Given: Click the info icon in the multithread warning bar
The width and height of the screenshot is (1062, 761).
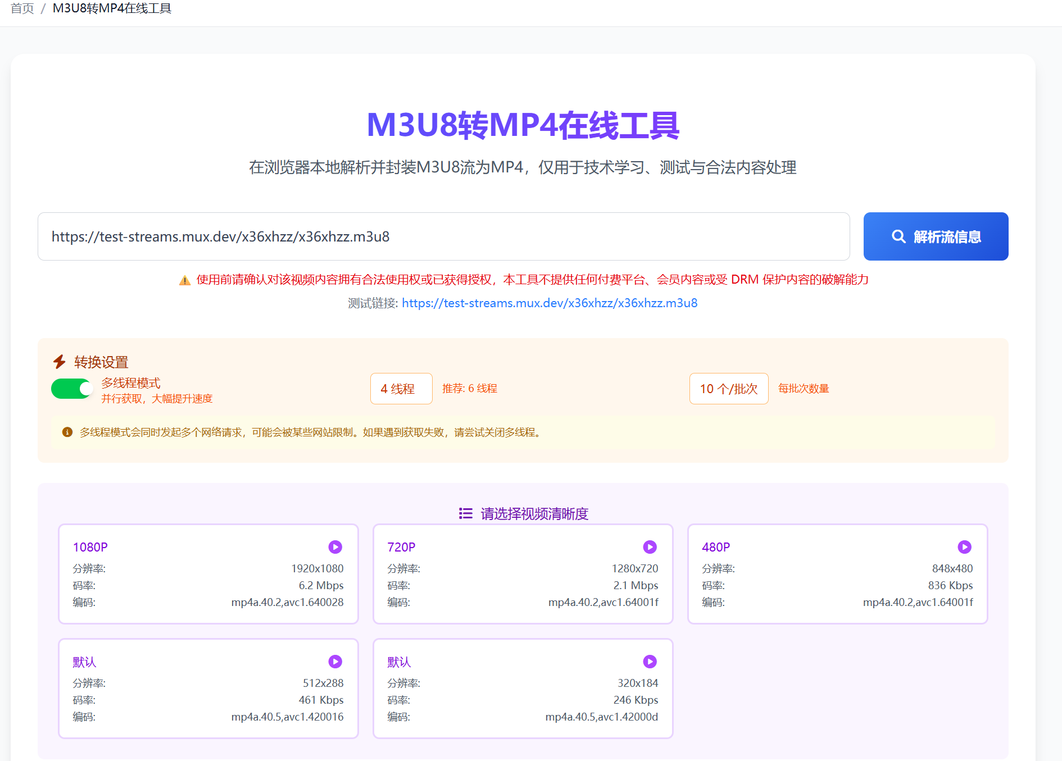Looking at the screenshot, I should click(67, 432).
